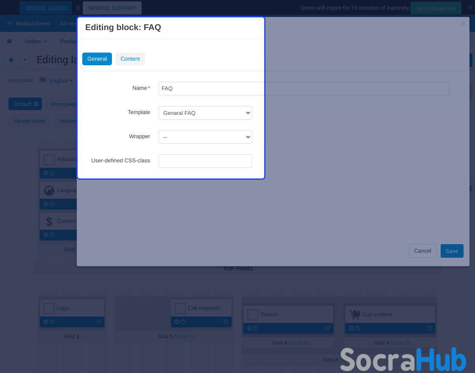
Task: Focus the Name input field
Action: point(304,89)
